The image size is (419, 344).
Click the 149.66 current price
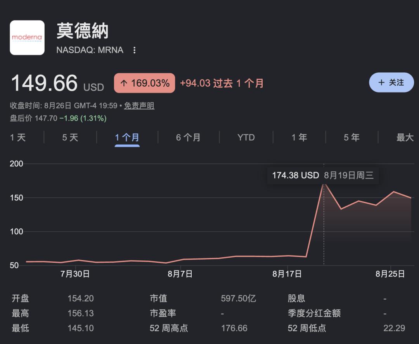click(44, 83)
